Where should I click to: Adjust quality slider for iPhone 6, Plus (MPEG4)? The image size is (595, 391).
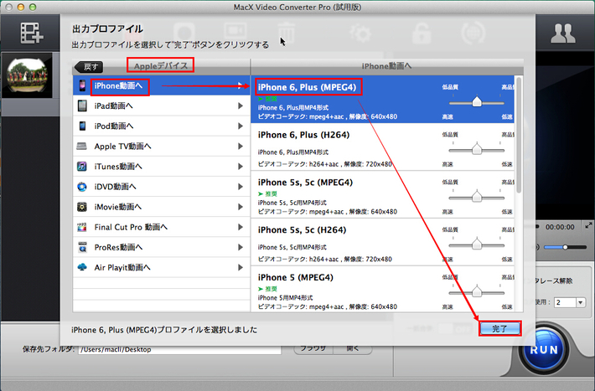(x=477, y=102)
